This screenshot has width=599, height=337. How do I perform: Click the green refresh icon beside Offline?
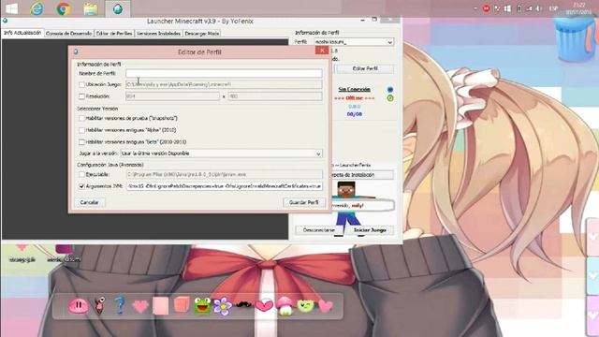click(x=390, y=98)
